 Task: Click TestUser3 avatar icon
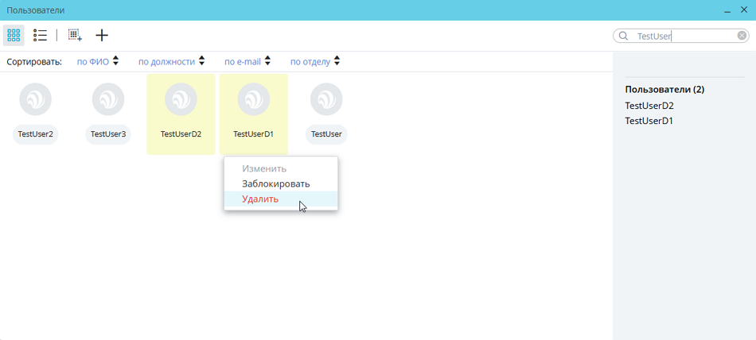click(108, 100)
